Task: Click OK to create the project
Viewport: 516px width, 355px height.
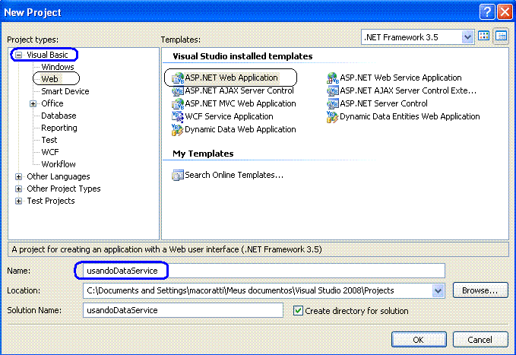Action: tap(419, 340)
